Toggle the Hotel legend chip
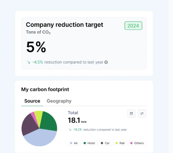The width and height of the screenshot is (173, 153). click(x=89, y=143)
